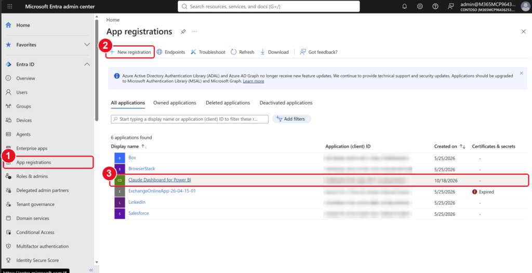Click the BrowserStack app icon

119,169
